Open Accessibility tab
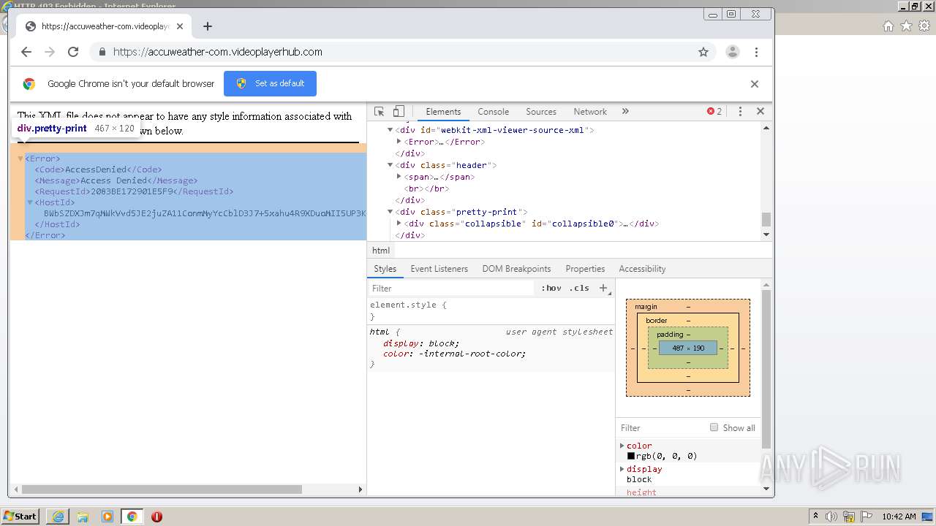936x526 pixels. coord(642,269)
